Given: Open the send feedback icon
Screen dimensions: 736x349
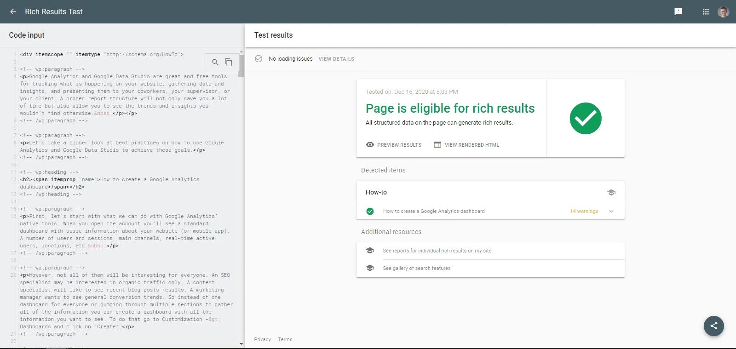Looking at the screenshot, I should pos(678,12).
